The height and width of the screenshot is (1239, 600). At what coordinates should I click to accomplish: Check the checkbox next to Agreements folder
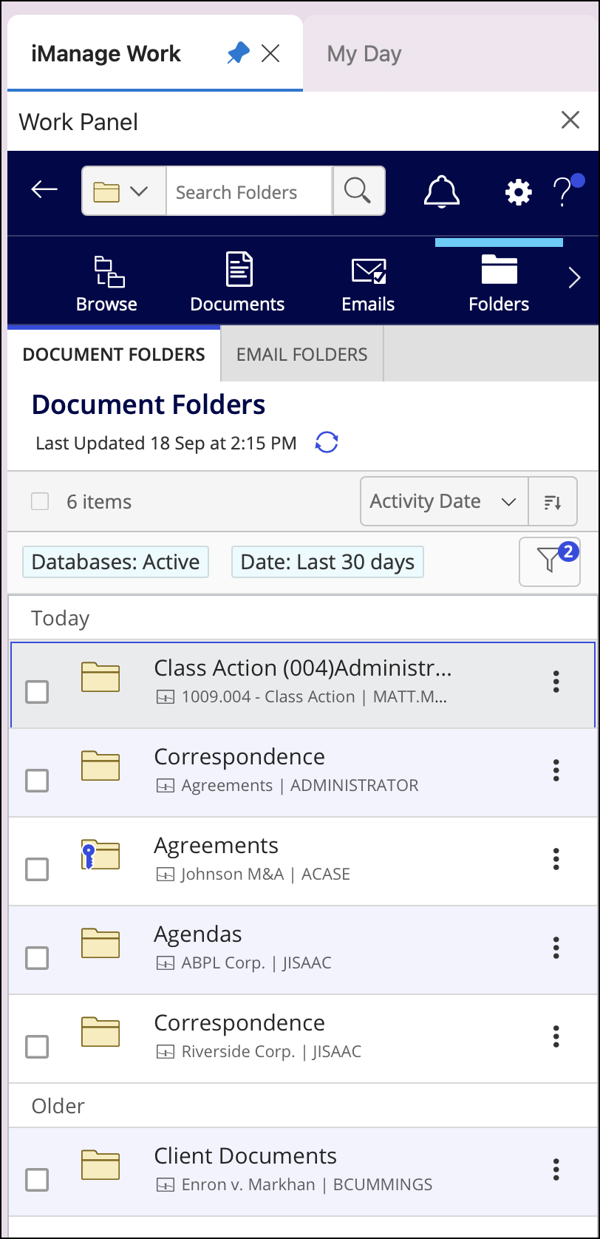37,869
